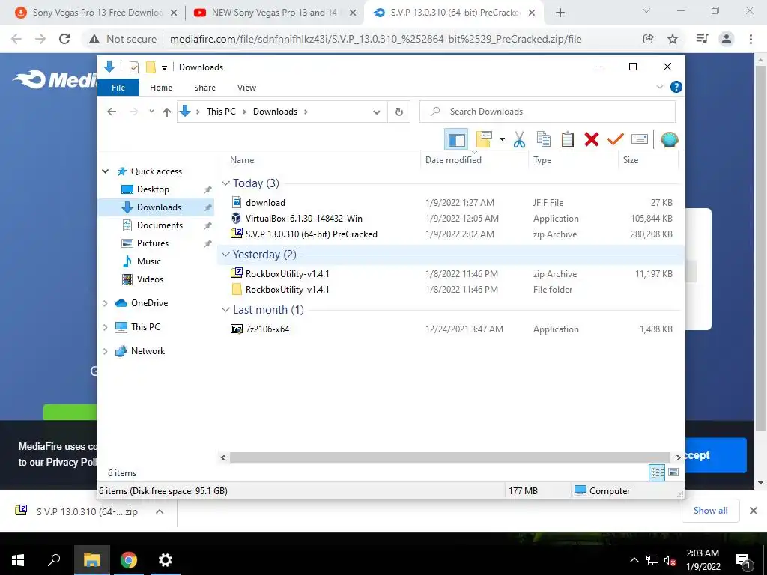Open the recent locations dropdown arrow
Viewport: 767px width, 575px height.
[151, 112]
